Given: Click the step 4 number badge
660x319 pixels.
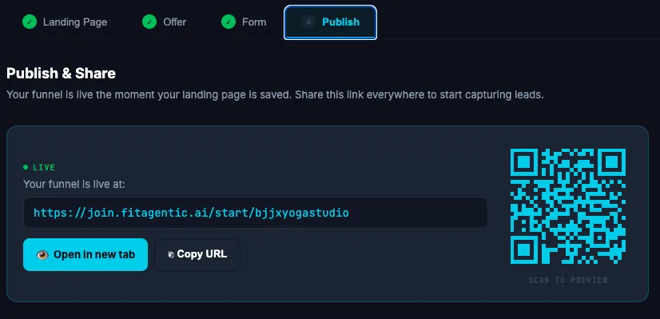Looking at the screenshot, I should tap(308, 22).
